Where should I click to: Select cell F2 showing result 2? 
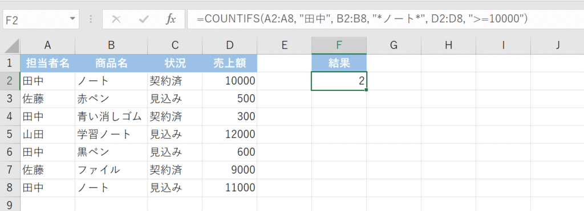[339, 81]
